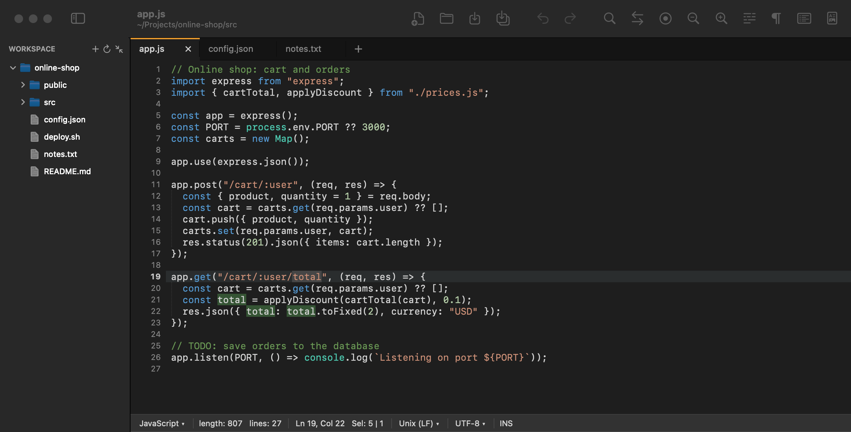
Task: Click the ~/Projects/online-shop/src path
Action: pyautogui.click(x=187, y=24)
